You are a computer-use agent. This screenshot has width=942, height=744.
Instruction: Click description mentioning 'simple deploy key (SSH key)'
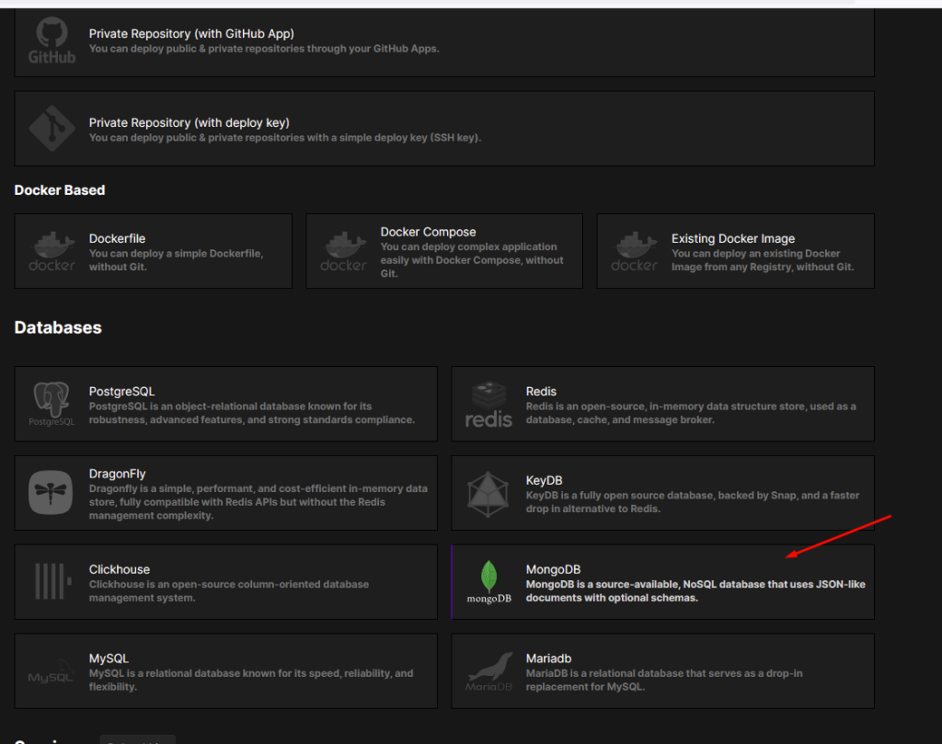[285, 138]
